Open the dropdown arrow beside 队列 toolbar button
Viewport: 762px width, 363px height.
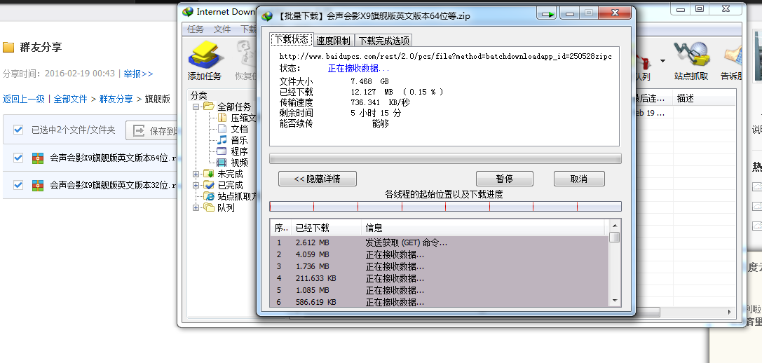[x=662, y=61]
